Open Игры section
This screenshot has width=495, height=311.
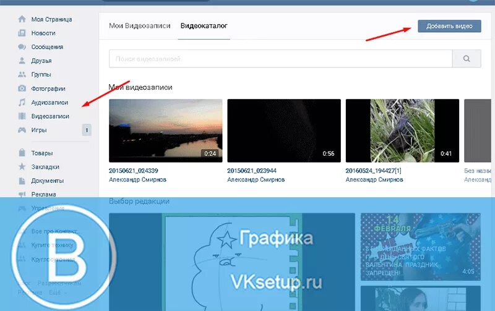click(x=39, y=130)
